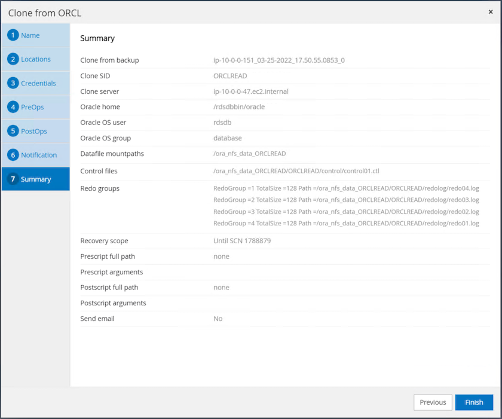The image size is (502, 419).
Task: Click the redo04.log redo group entry
Action: coord(346,188)
